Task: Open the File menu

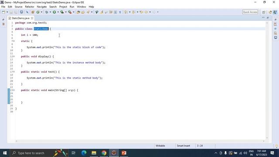Action: tap(3, 7)
